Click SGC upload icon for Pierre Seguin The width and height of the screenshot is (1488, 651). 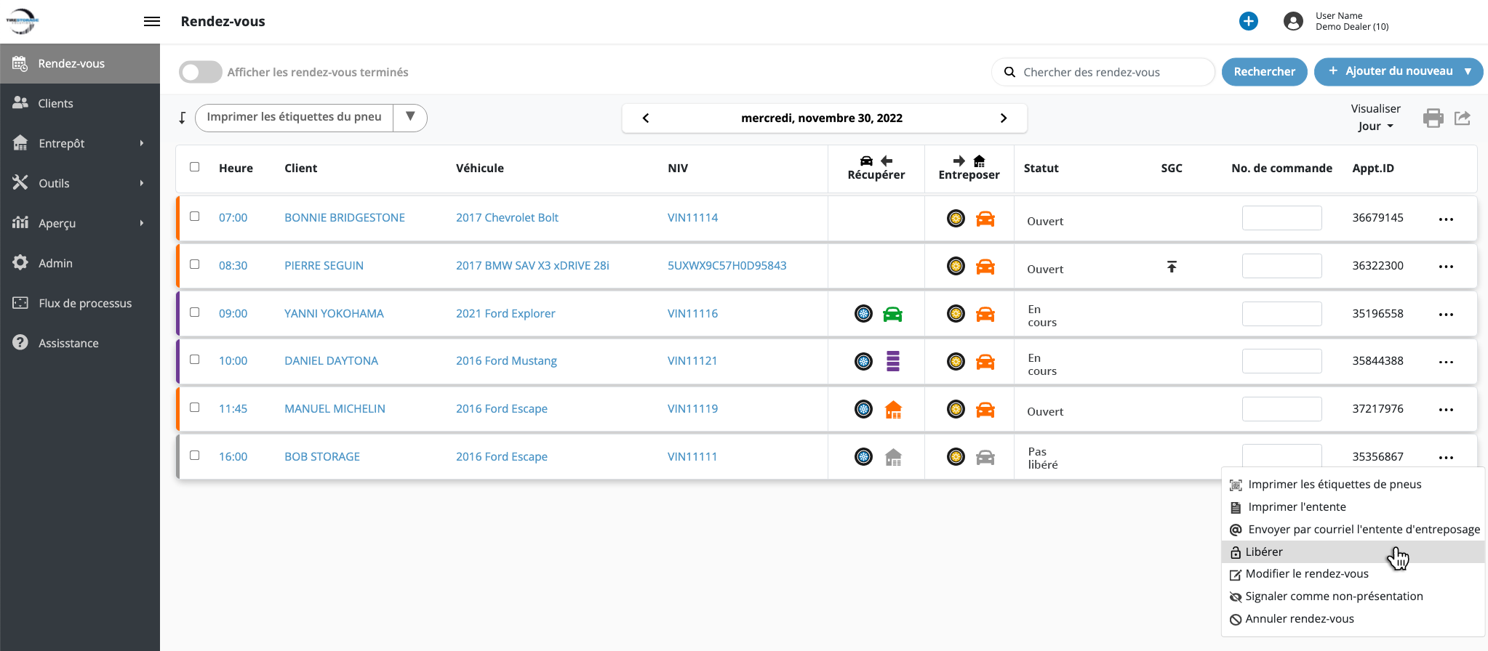(x=1172, y=267)
